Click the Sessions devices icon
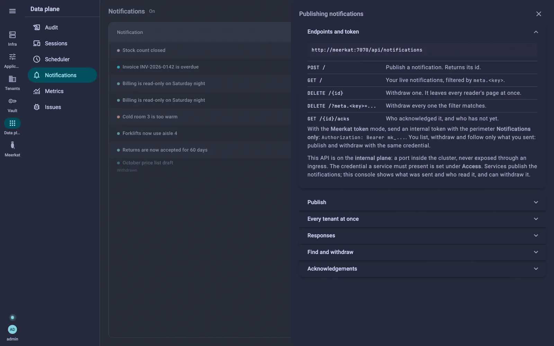 click(37, 43)
